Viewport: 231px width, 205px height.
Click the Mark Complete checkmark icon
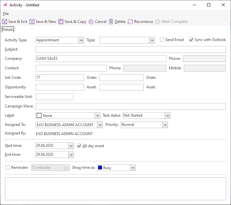pyautogui.click(x=158, y=22)
